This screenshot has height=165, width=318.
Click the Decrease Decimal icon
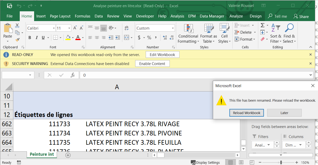[171, 38]
